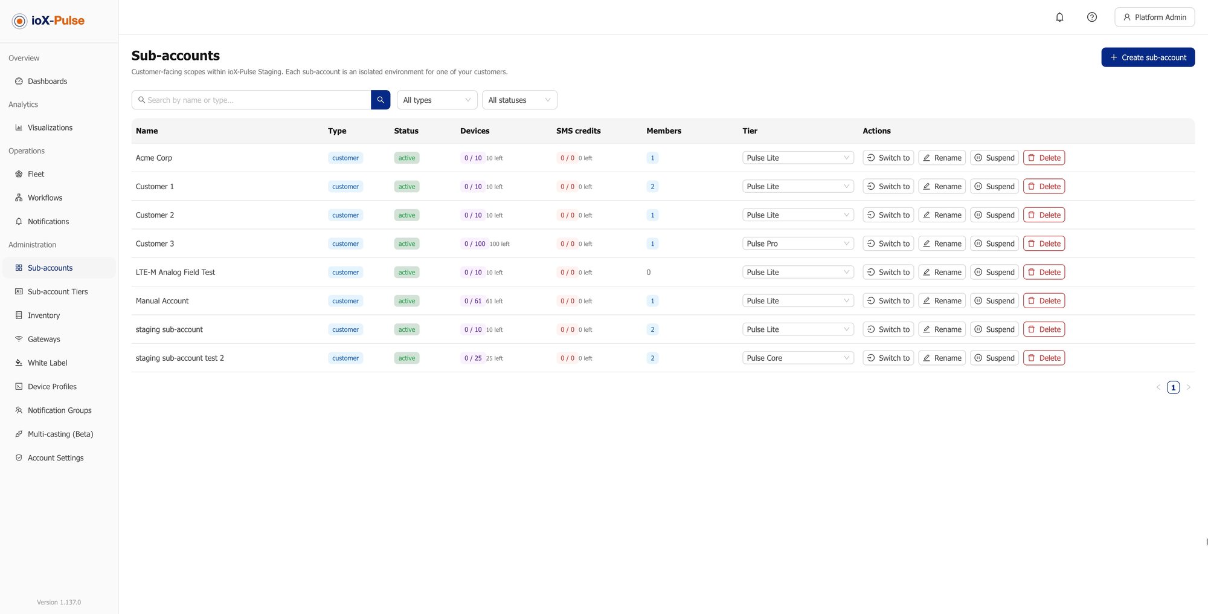
Task: Click the customer type tag for Acme Corp
Action: [x=345, y=158]
